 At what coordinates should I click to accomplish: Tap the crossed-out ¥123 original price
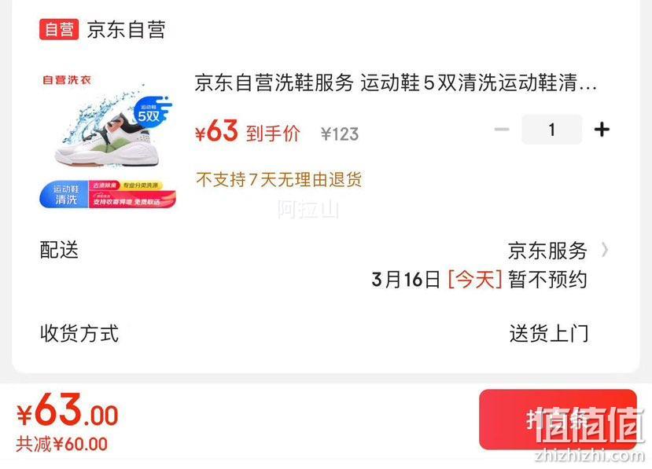pyautogui.click(x=340, y=134)
